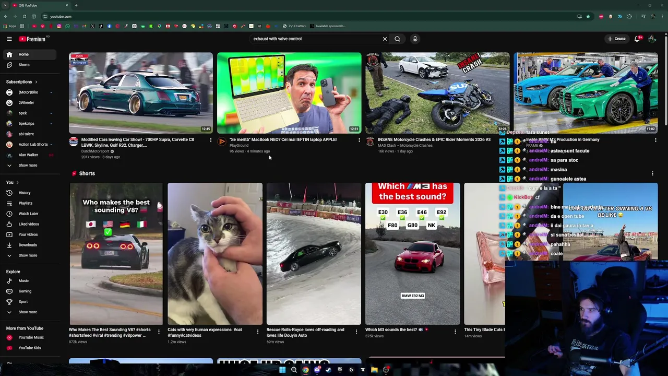Open the DutchMotorsport channel name link
The height and width of the screenshot is (376, 668).
click(95, 151)
